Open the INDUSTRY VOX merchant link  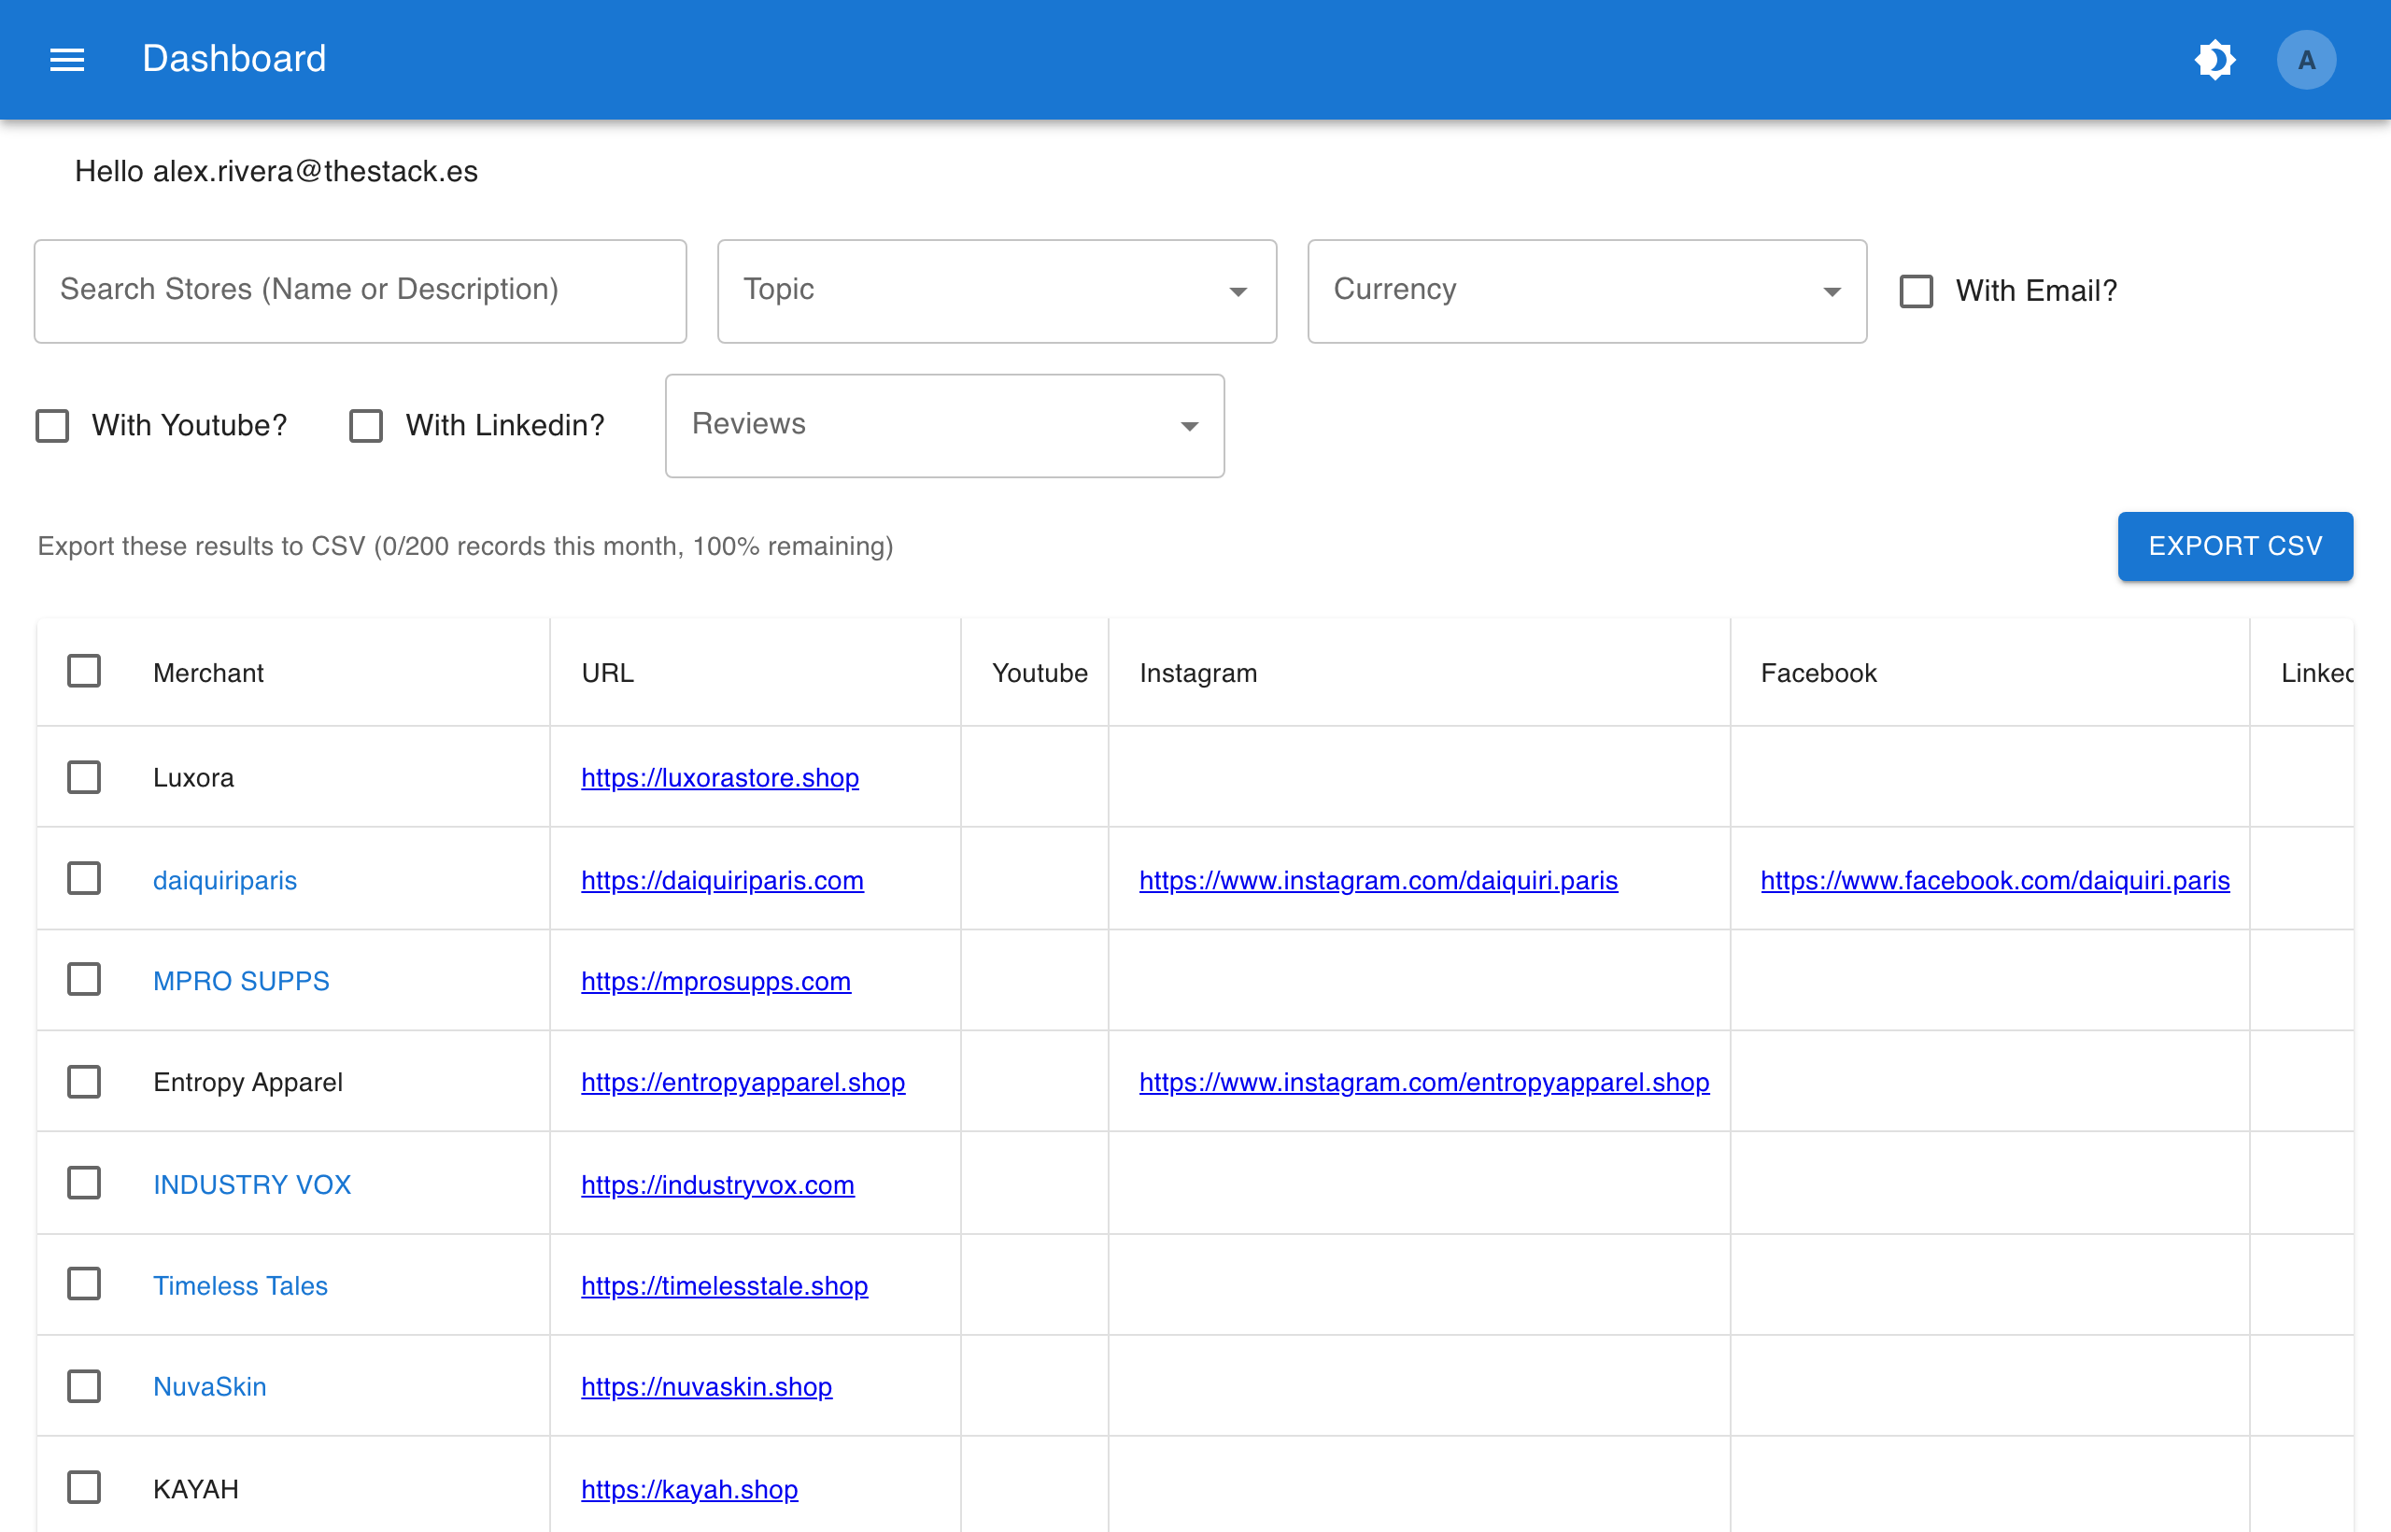[251, 1184]
